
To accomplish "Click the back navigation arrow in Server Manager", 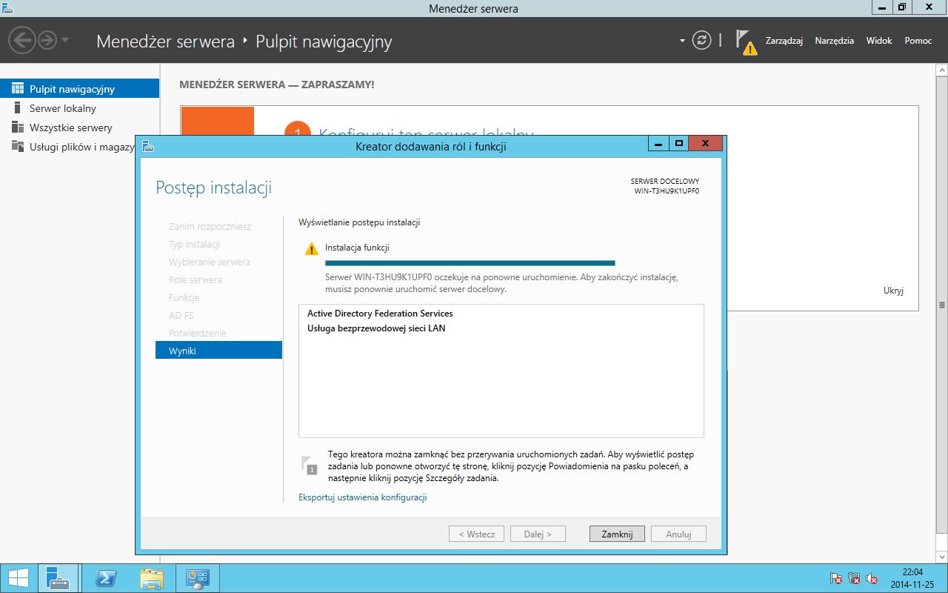I will click(x=22, y=40).
